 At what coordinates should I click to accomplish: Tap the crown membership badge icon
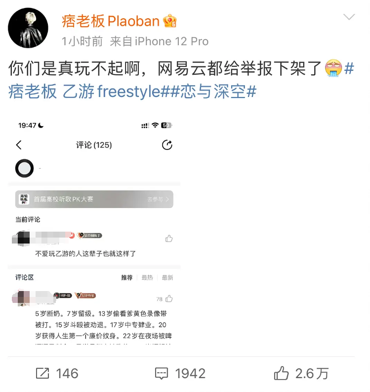coord(169,21)
